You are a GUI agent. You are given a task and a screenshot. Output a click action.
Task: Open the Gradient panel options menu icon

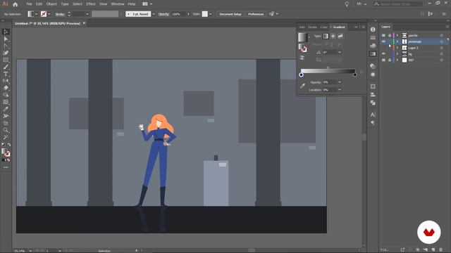click(364, 27)
